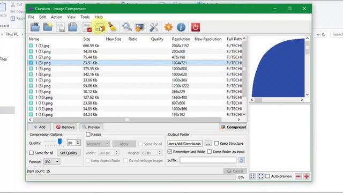The width and height of the screenshot is (343, 193).
Task: Click the red minus zoom out icon
Action: tap(298, 176)
